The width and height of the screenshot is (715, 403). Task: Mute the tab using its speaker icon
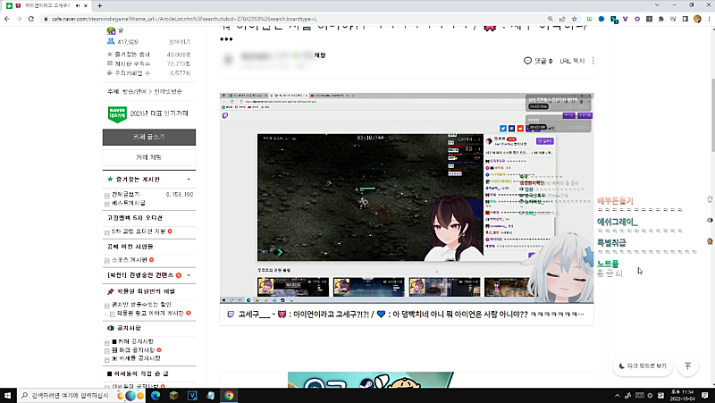tap(78, 5)
